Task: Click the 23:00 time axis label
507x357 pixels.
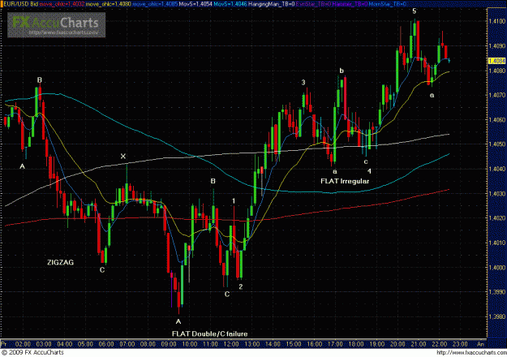Action: pos(460,344)
